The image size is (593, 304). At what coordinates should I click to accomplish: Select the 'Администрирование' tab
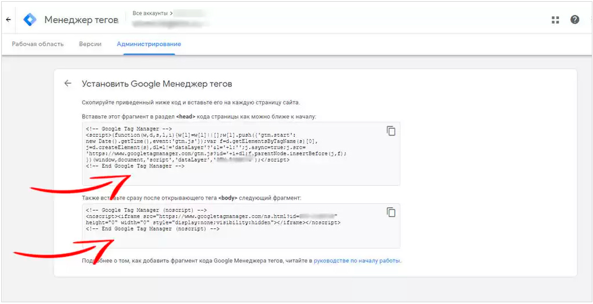tap(149, 44)
